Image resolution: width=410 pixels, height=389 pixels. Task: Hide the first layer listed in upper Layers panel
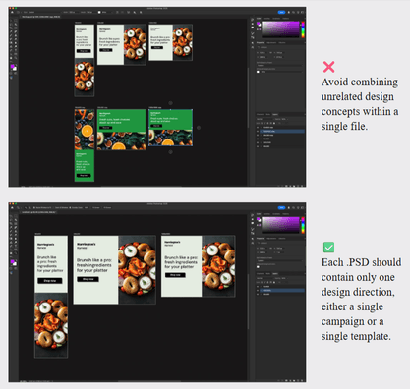pos(258,127)
